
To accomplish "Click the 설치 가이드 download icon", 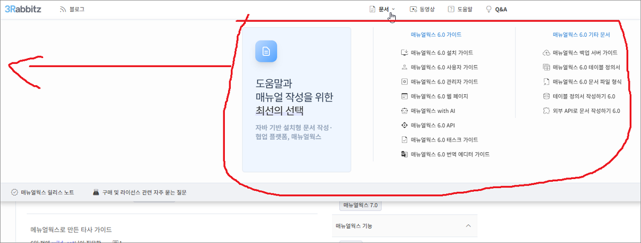I will [404, 53].
